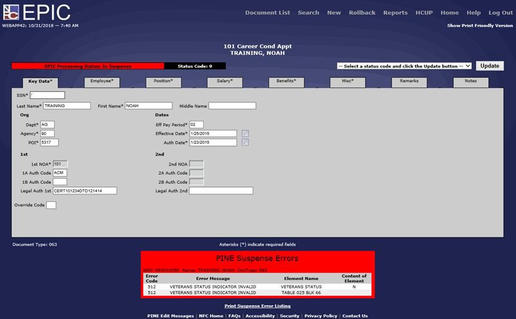Select the Key Data tab
516x319 pixels.
point(40,82)
